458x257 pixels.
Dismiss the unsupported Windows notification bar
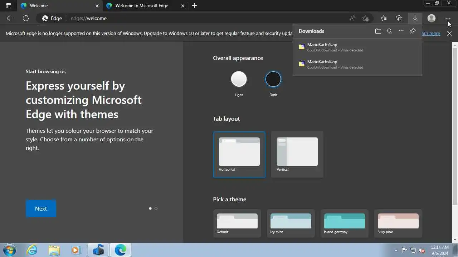[449, 34]
